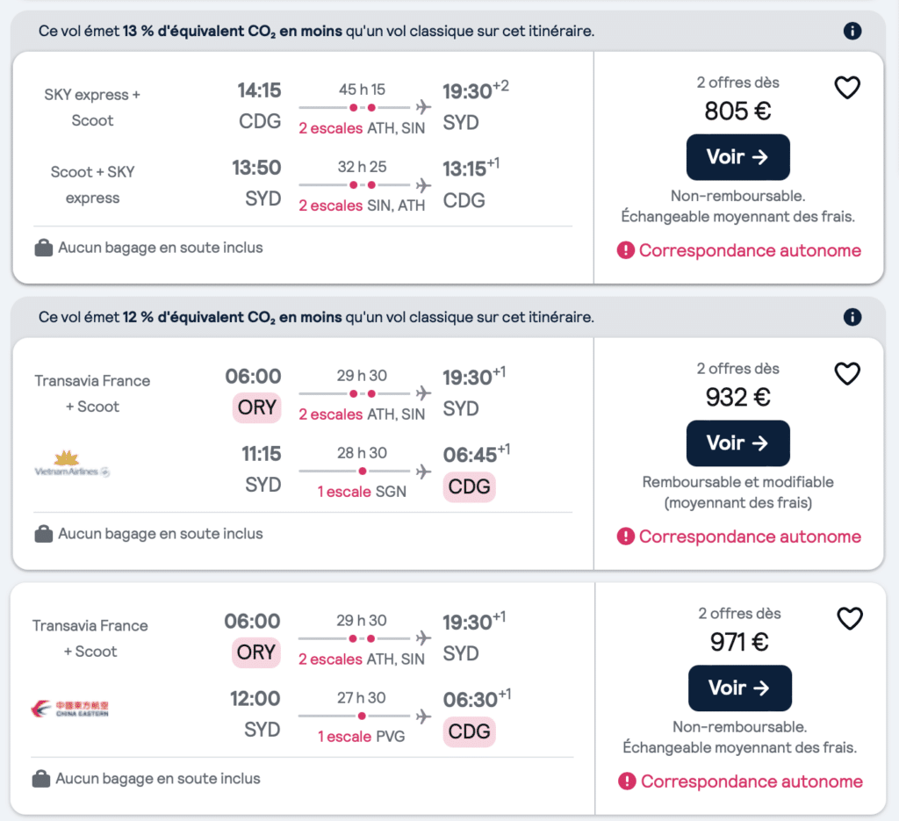
Task: Click Voir button for 805 € offer
Action: pyautogui.click(x=737, y=157)
